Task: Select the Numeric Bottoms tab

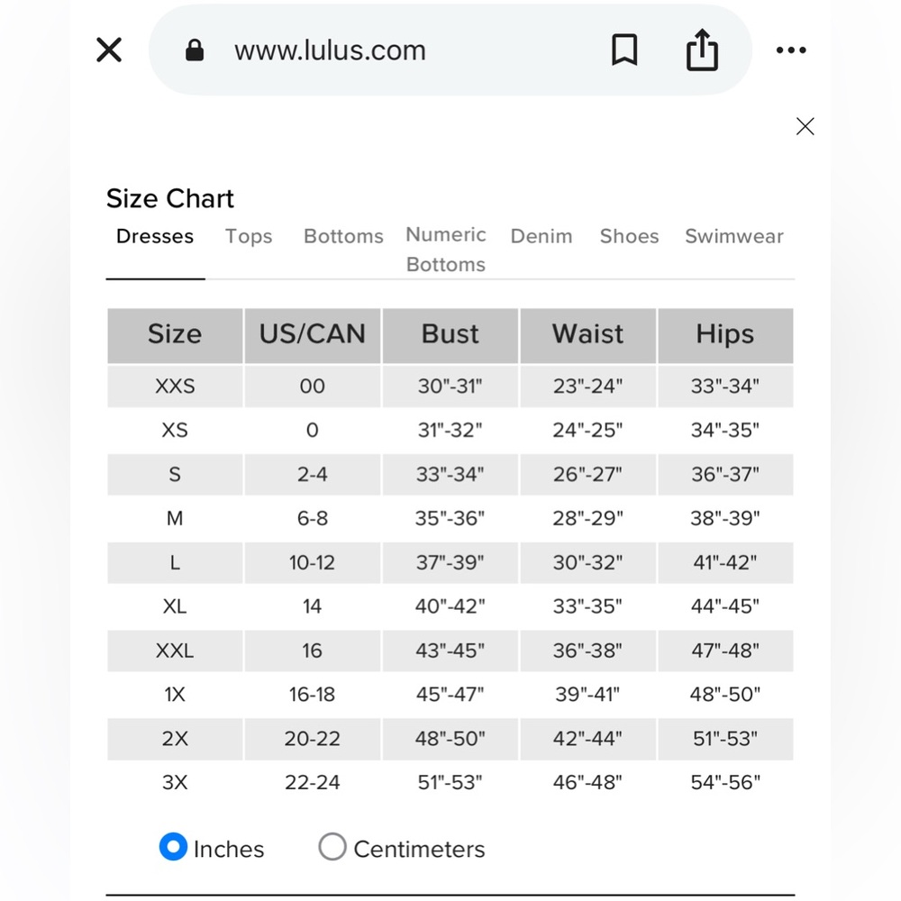Action: pos(446,249)
